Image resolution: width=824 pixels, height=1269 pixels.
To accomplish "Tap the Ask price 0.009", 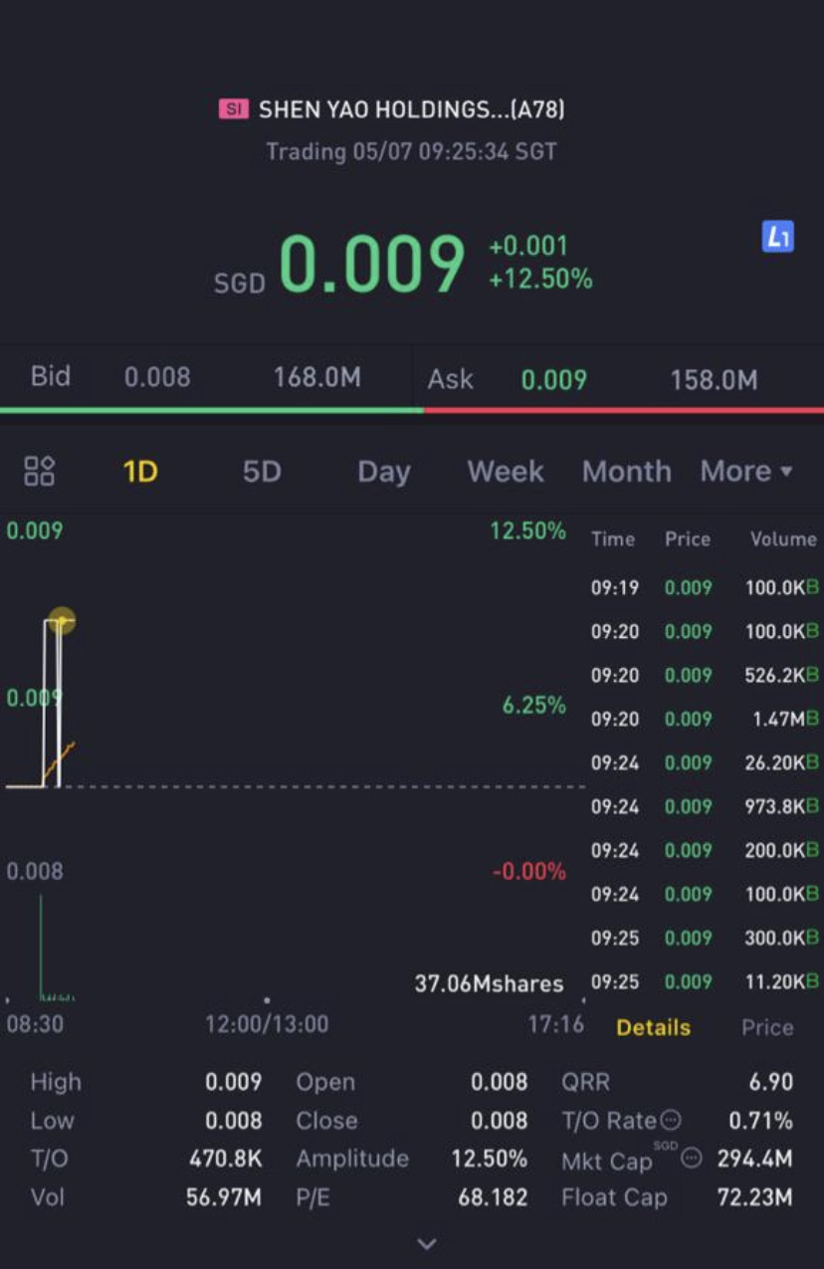I will pyautogui.click(x=554, y=379).
